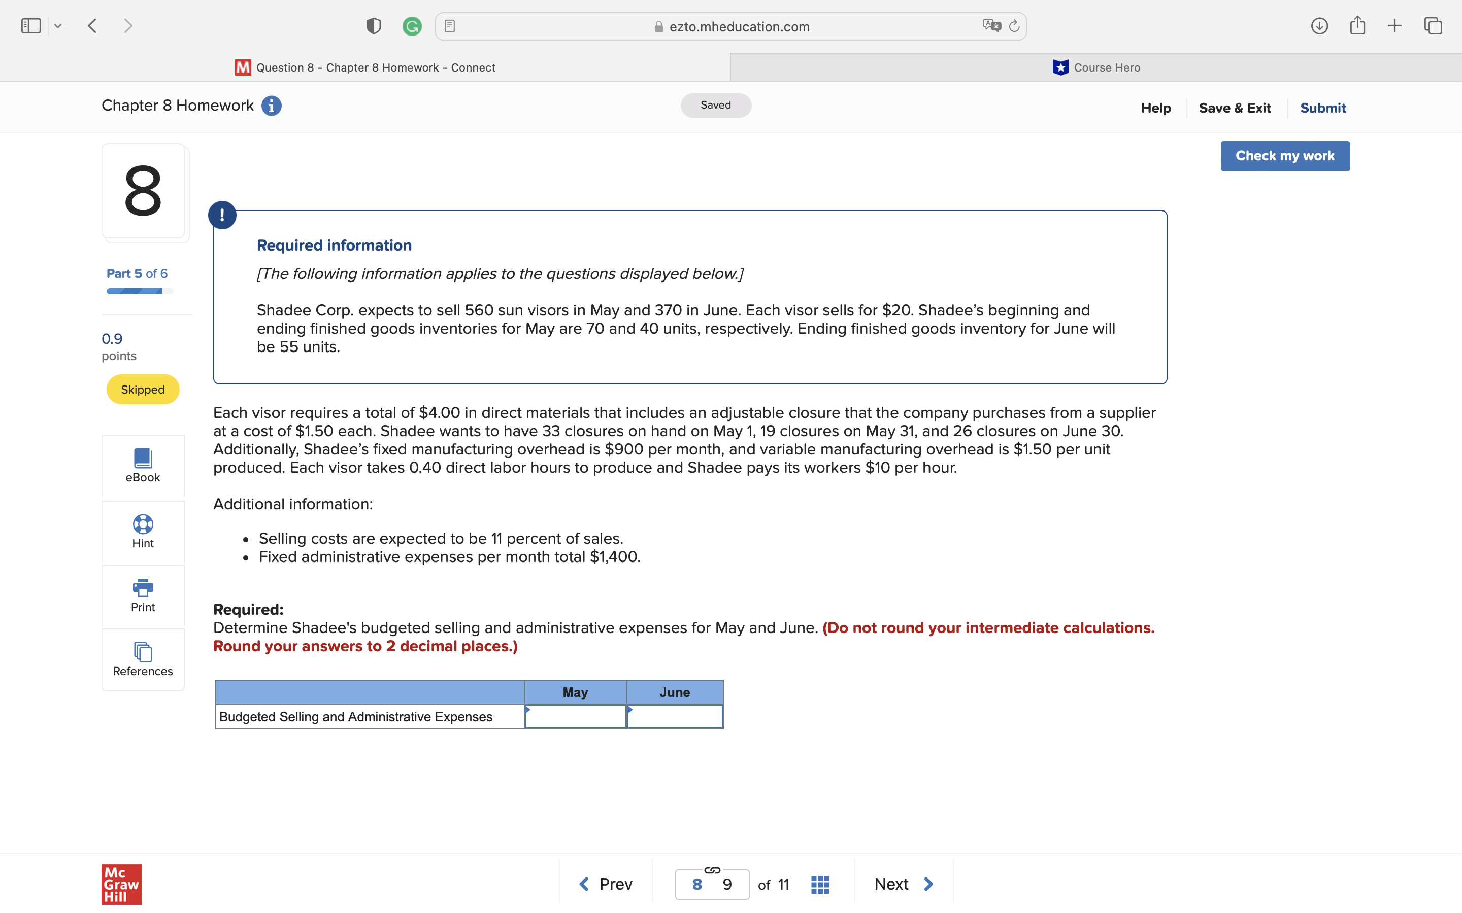Click the Grammarly extension icon

click(412, 26)
